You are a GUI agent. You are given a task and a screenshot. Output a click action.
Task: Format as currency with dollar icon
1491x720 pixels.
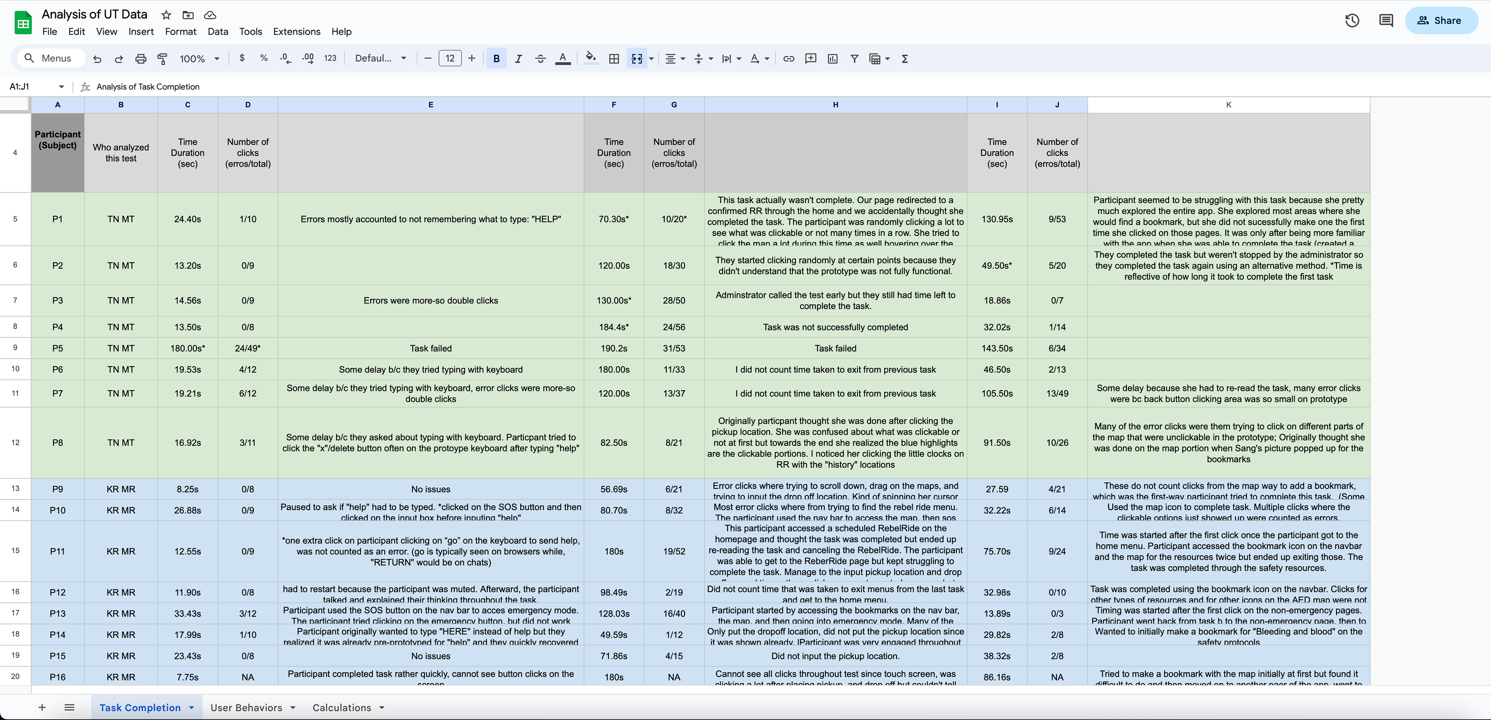pos(242,59)
